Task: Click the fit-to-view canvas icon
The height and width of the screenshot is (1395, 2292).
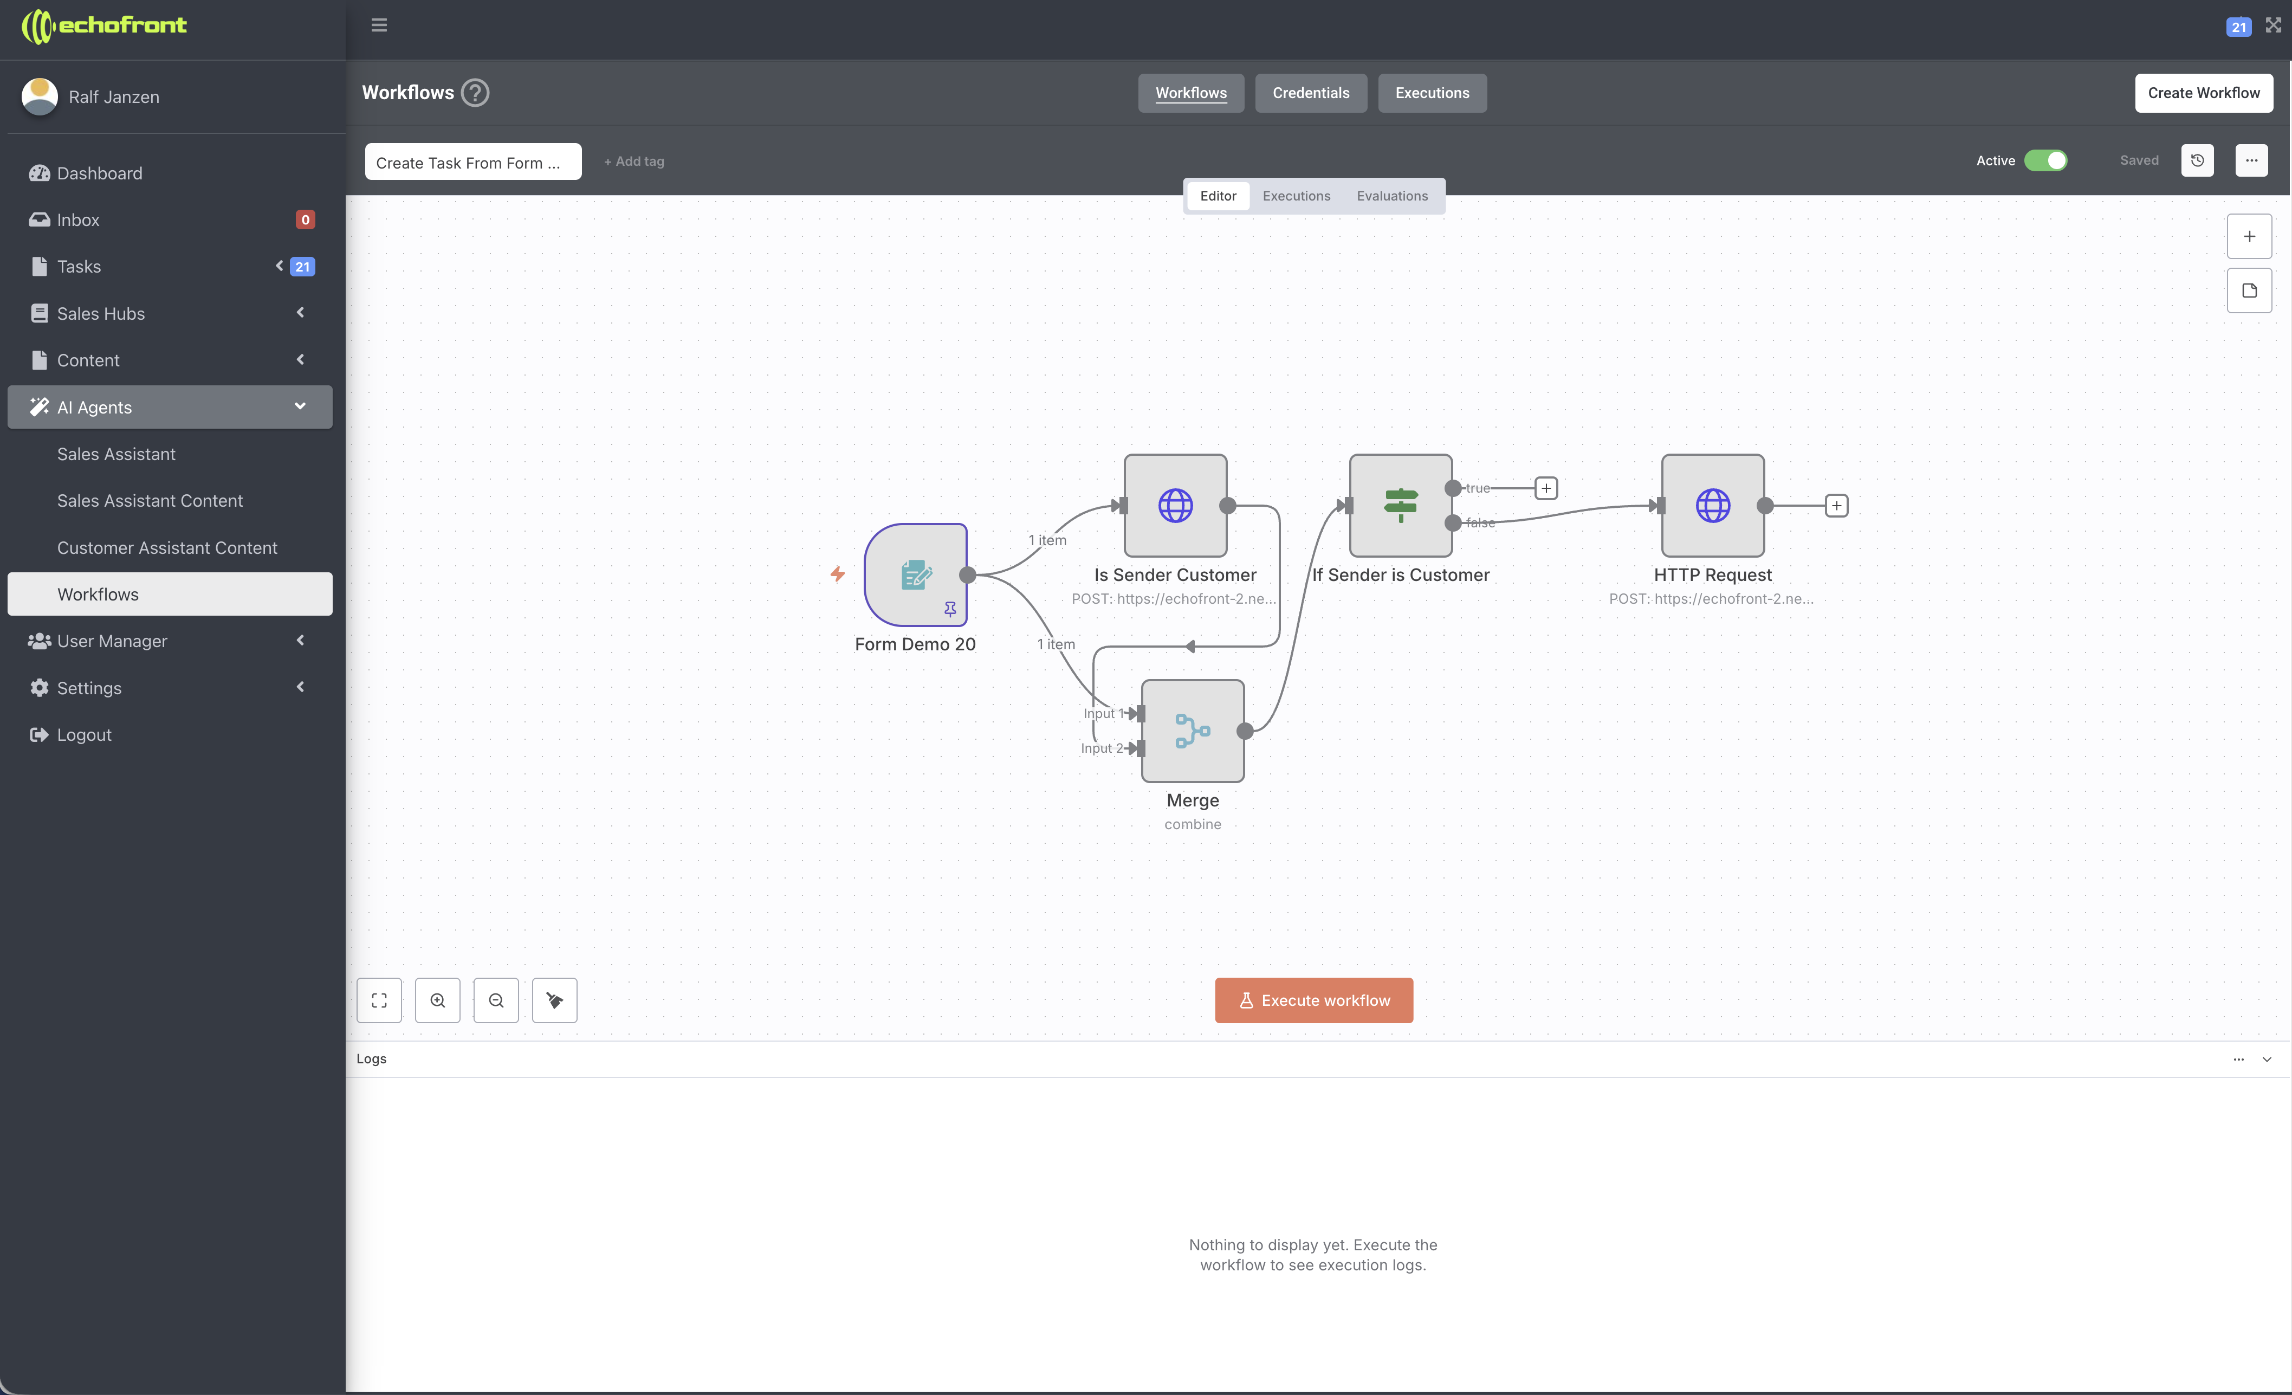Action: pyautogui.click(x=379, y=1000)
